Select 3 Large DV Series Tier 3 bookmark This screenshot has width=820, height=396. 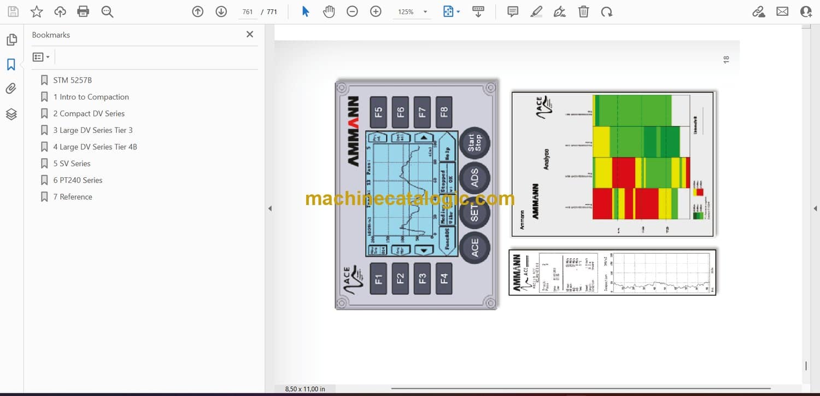(93, 130)
